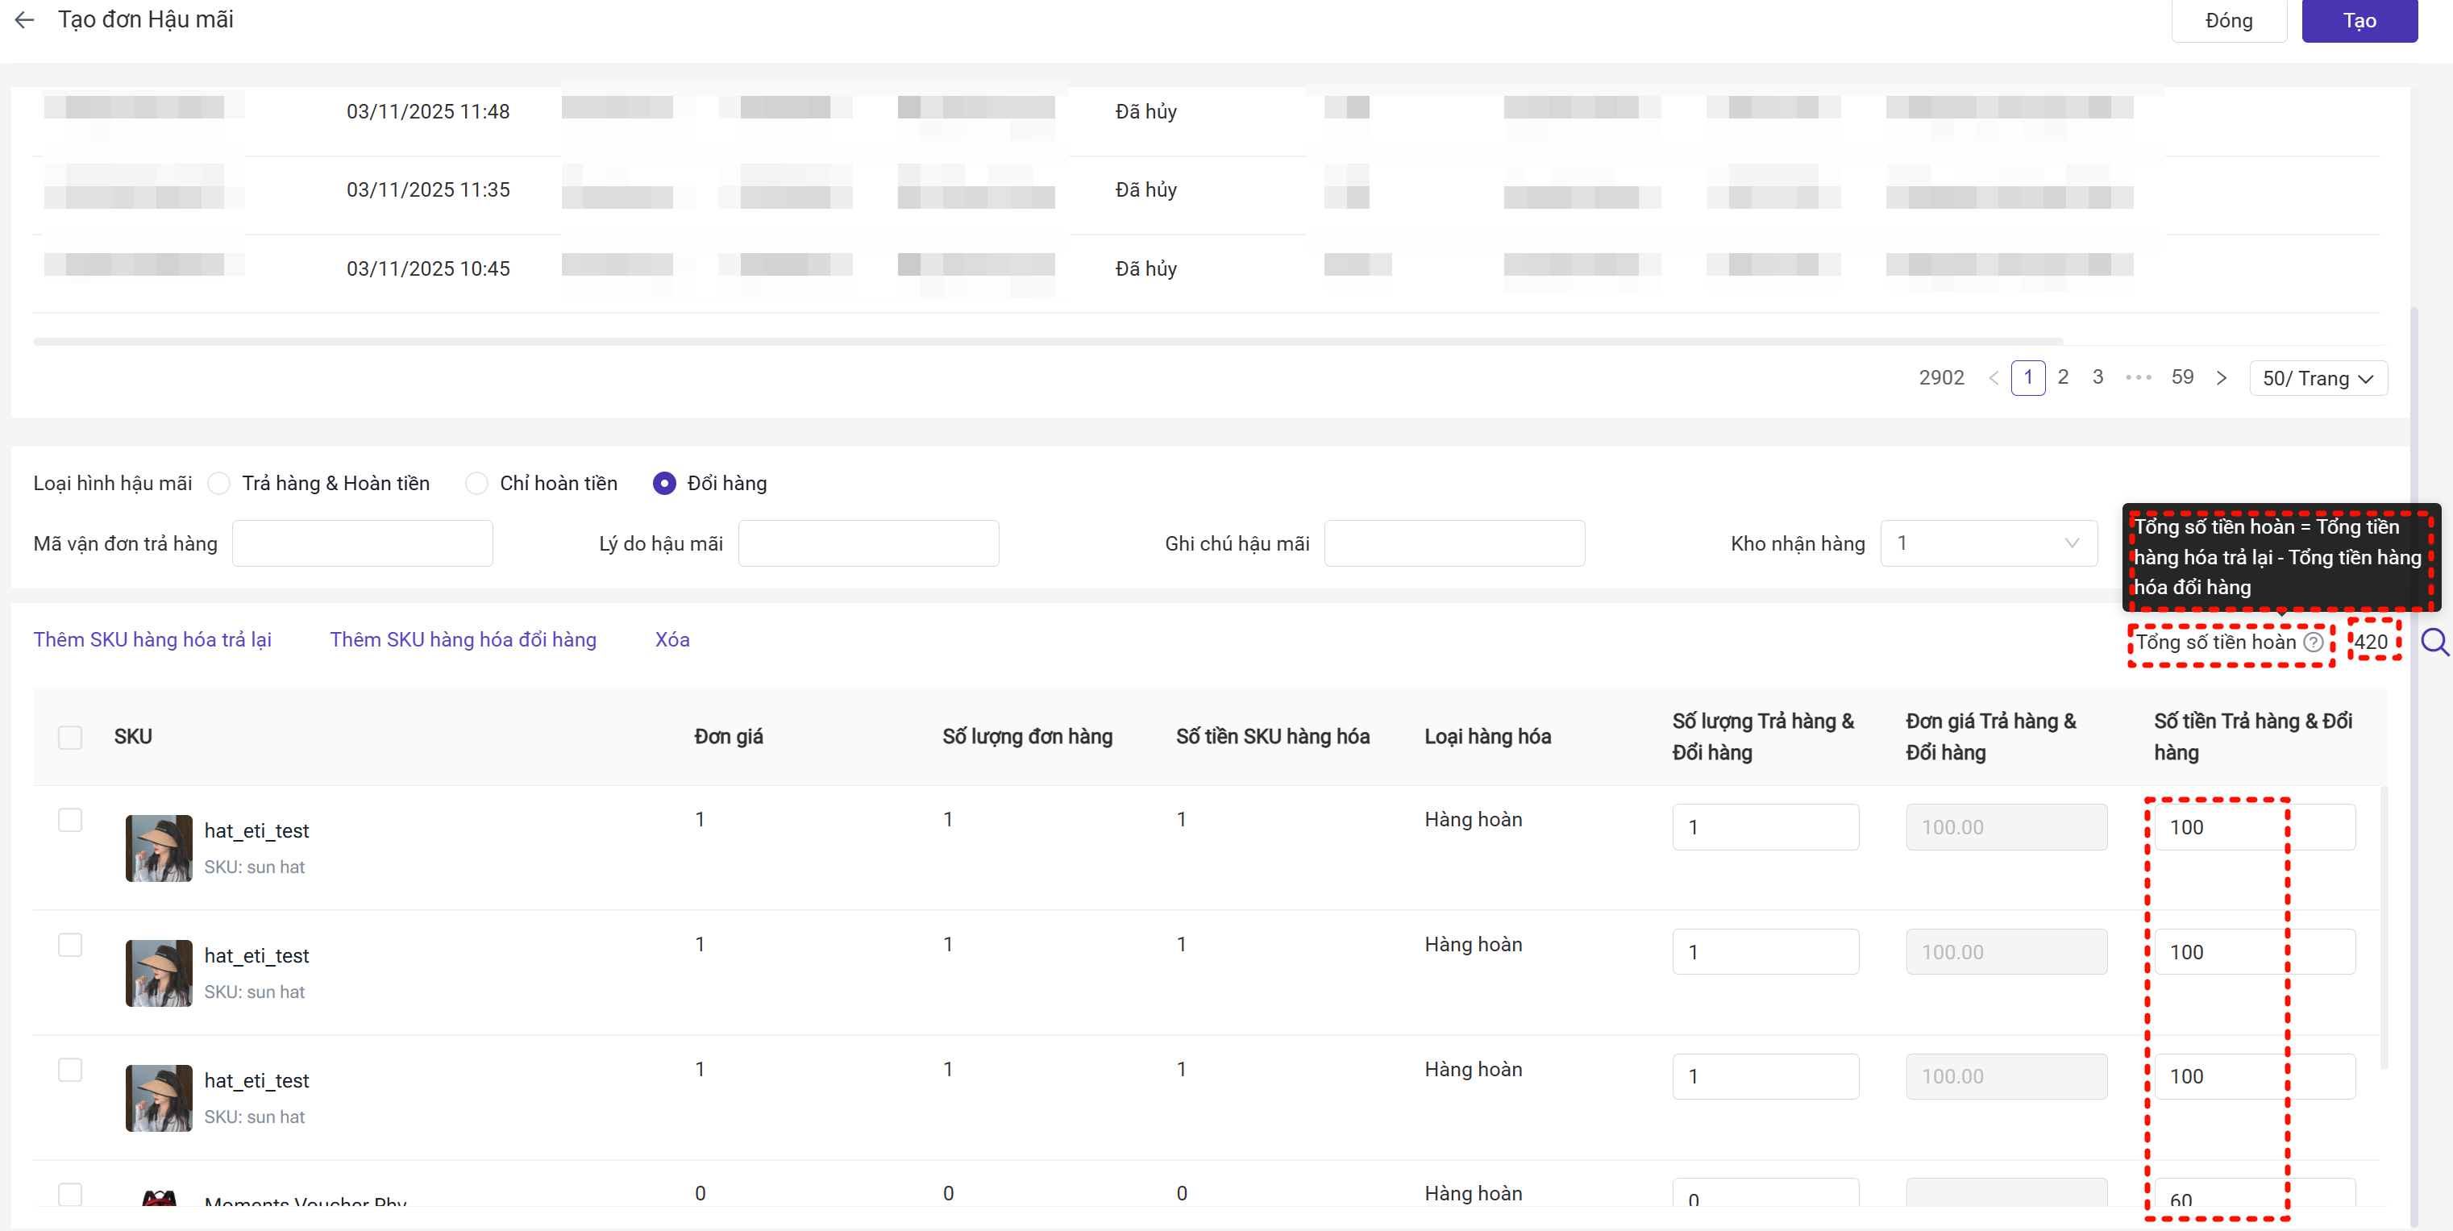
Task: Open Kho nhận hàng dropdown
Action: pyautogui.click(x=1989, y=543)
